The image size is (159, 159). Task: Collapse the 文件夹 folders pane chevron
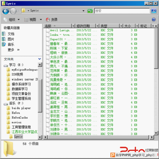pos(40,59)
